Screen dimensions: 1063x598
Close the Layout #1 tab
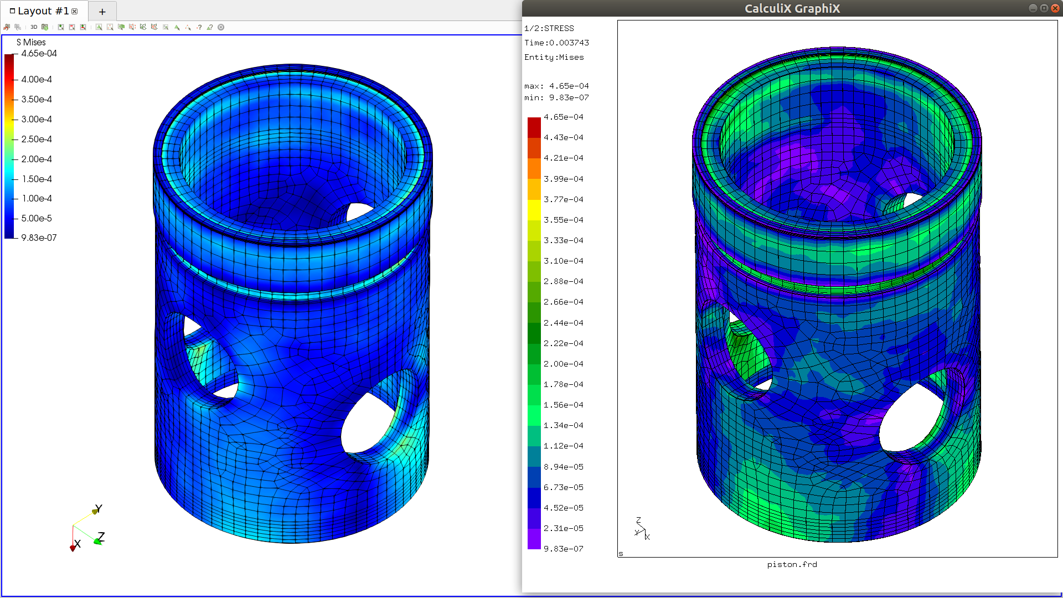coord(75,11)
